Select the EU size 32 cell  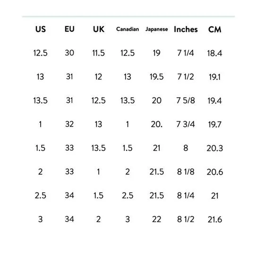tap(69, 124)
